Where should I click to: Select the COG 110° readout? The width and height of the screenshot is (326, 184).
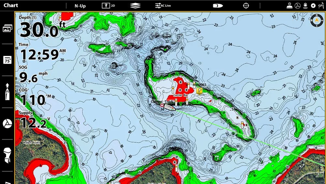click(x=35, y=97)
